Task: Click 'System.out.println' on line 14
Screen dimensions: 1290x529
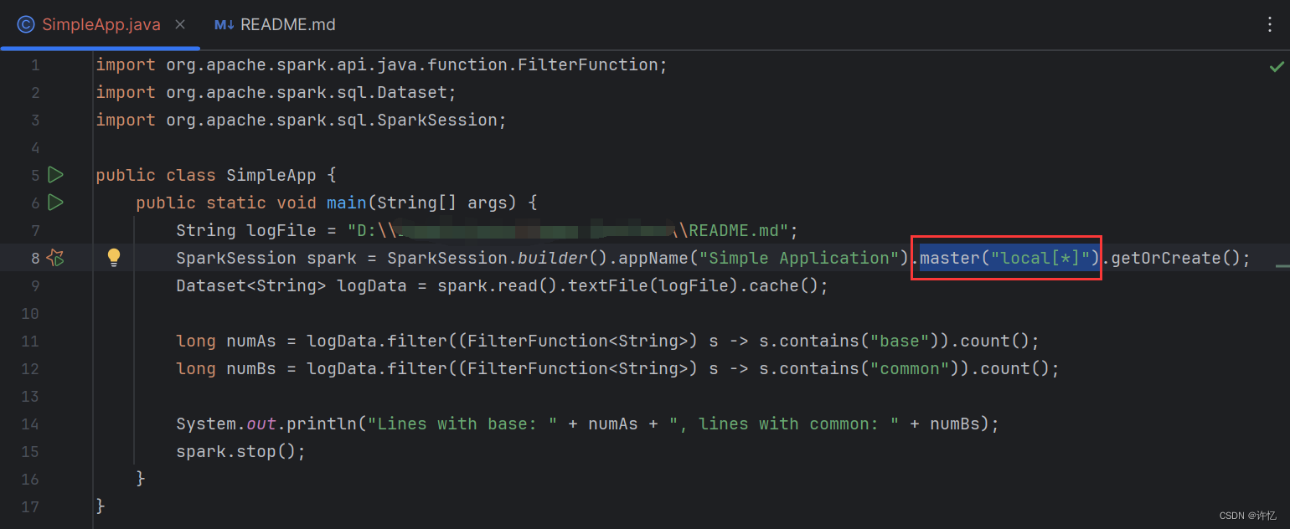Action: (x=266, y=424)
